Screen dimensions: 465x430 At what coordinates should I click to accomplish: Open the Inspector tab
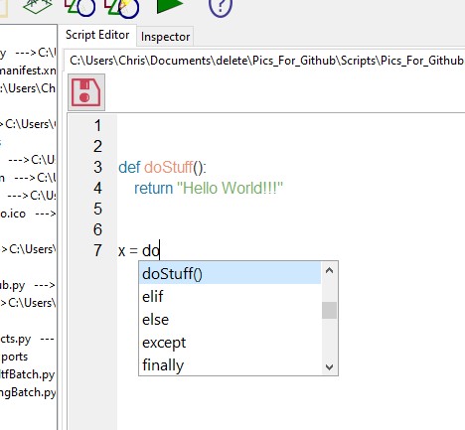[165, 37]
